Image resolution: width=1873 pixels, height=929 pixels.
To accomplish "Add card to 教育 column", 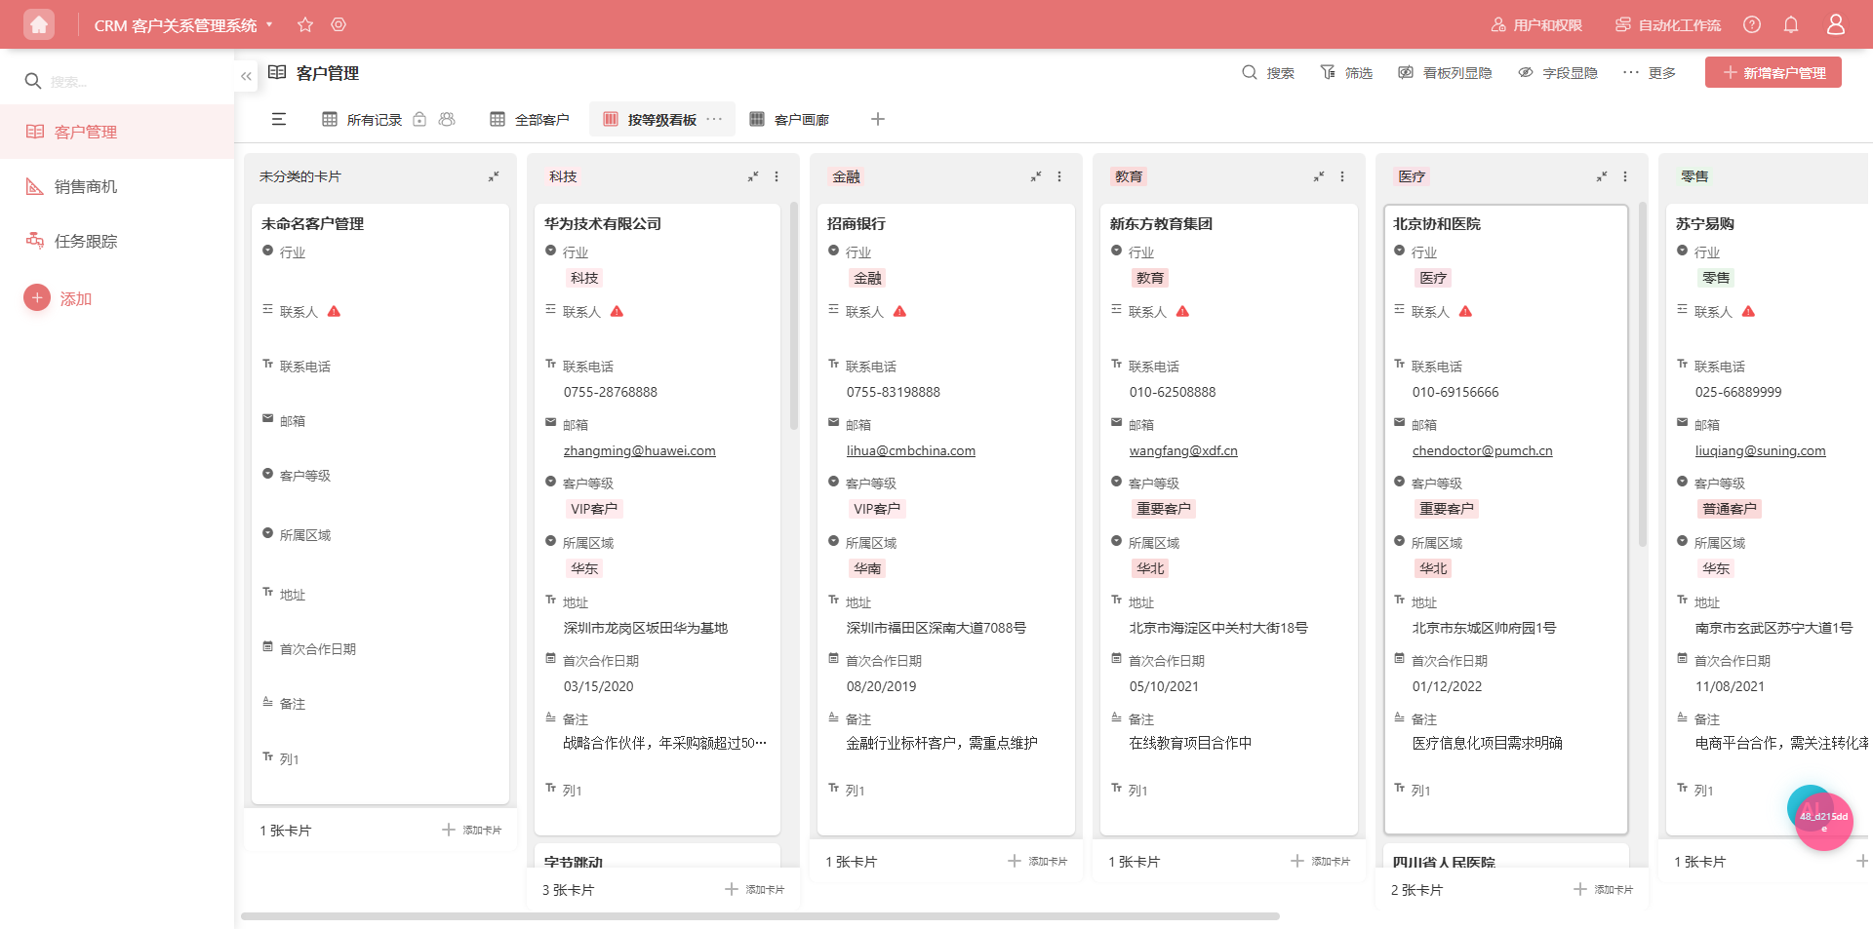I will [x=1321, y=862].
